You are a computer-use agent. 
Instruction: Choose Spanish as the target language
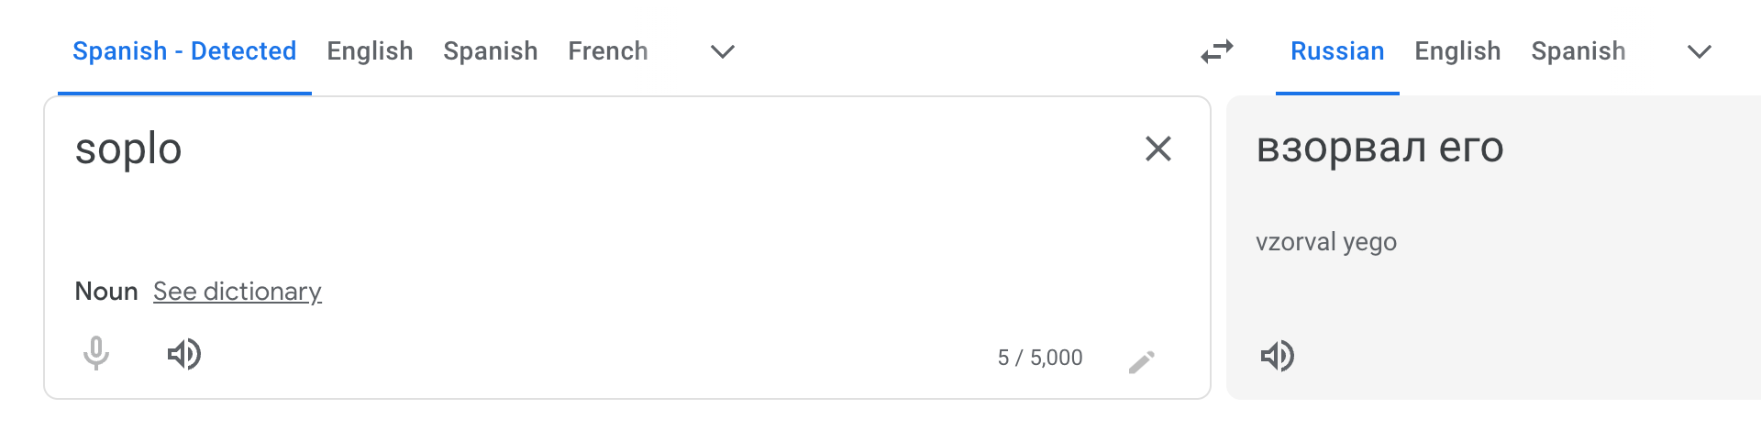click(1578, 51)
